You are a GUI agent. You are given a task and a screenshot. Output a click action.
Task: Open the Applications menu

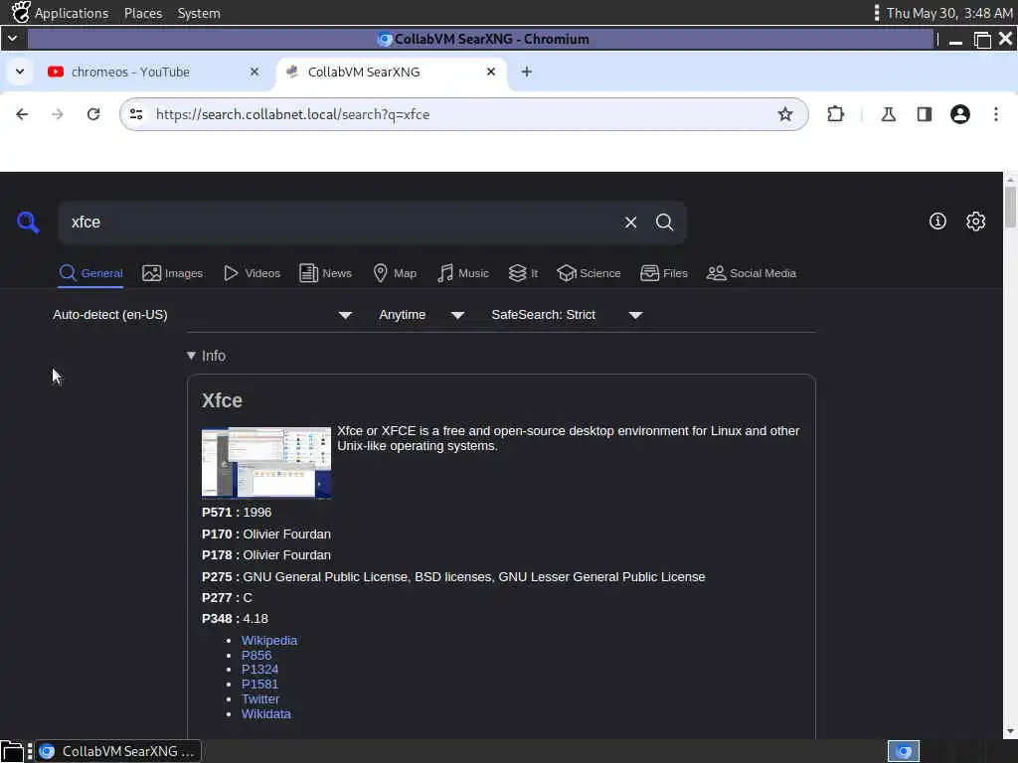pyautogui.click(x=72, y=13)
